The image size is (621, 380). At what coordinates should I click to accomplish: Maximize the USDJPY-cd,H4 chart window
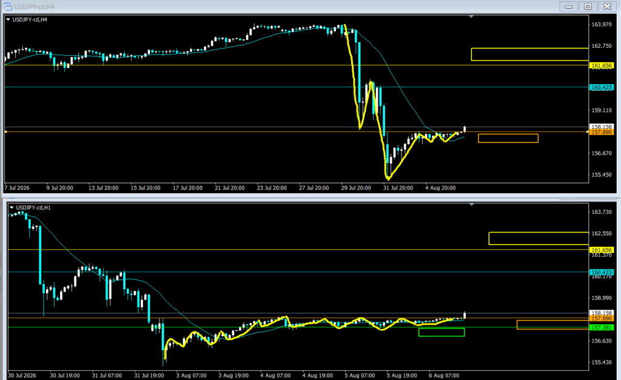[x=588, y=6]
